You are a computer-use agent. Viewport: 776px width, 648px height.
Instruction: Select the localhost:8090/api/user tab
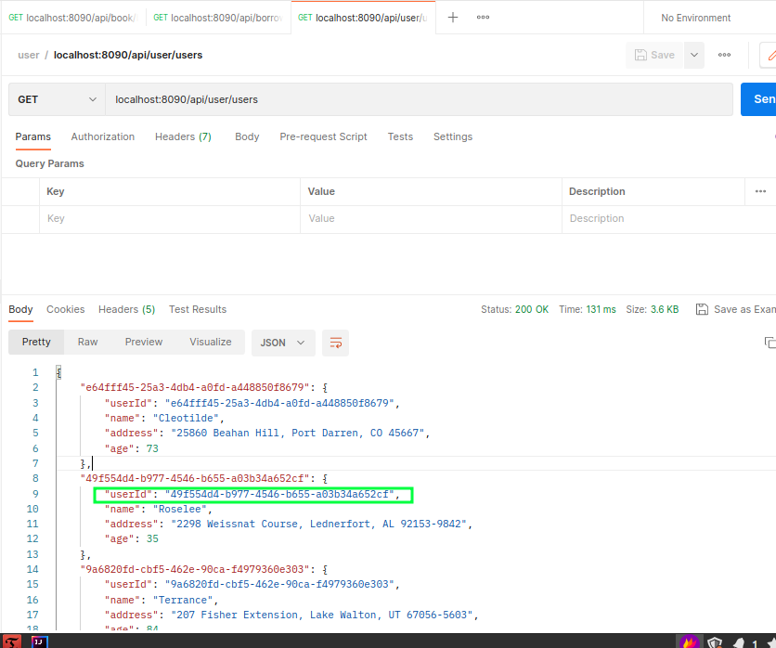(x=363, y=18)
